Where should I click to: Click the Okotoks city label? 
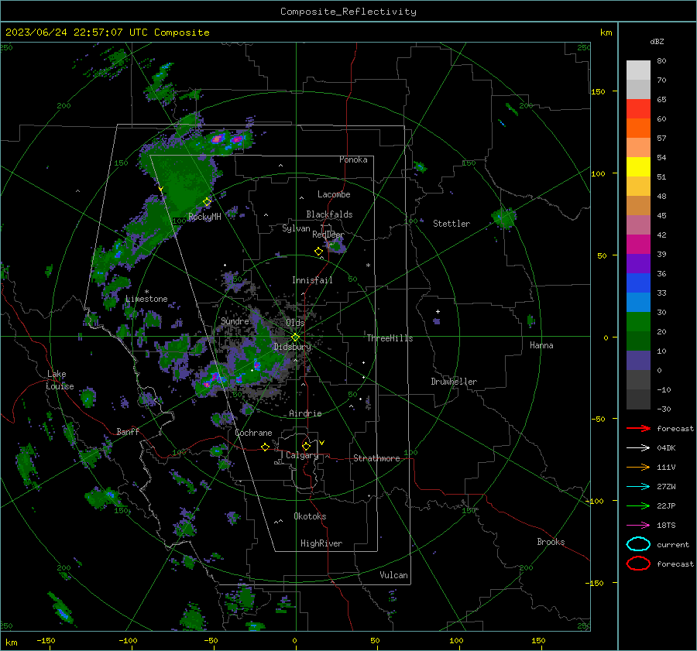(310, 516)
